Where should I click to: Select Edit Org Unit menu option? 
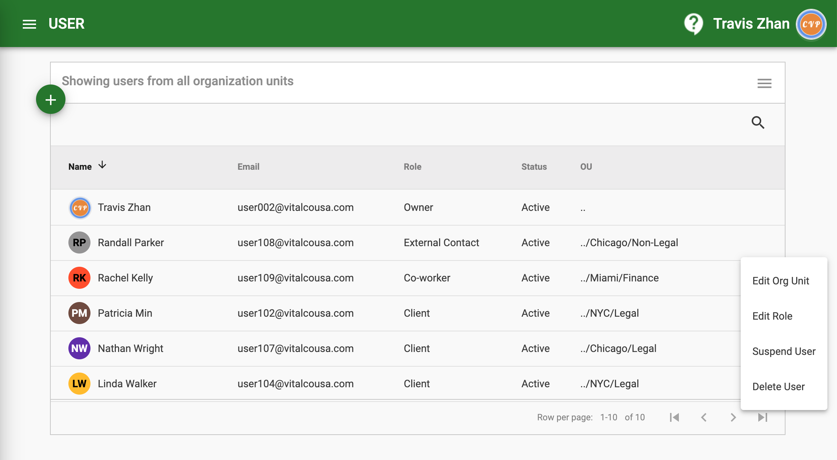point(780,281)
